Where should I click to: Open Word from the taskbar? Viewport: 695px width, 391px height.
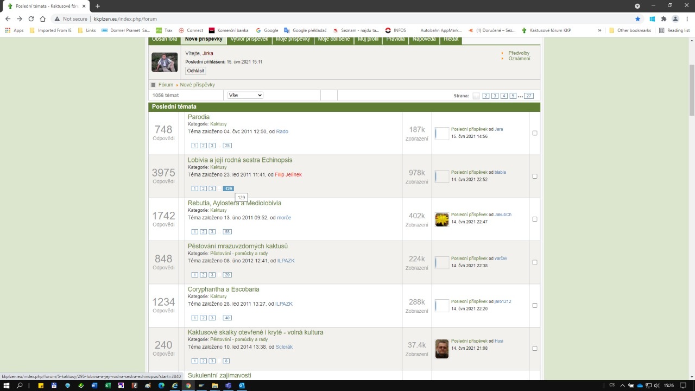click(94, 386)
